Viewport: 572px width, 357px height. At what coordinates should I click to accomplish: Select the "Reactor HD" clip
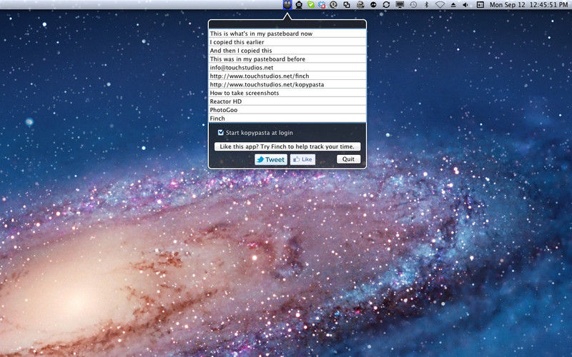pos(287,101)
